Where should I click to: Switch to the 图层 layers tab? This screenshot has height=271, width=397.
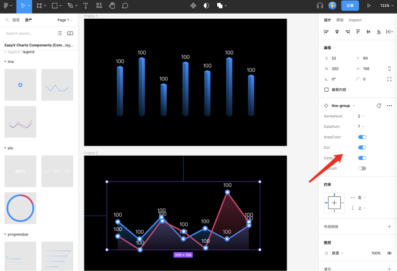(16, 20)
